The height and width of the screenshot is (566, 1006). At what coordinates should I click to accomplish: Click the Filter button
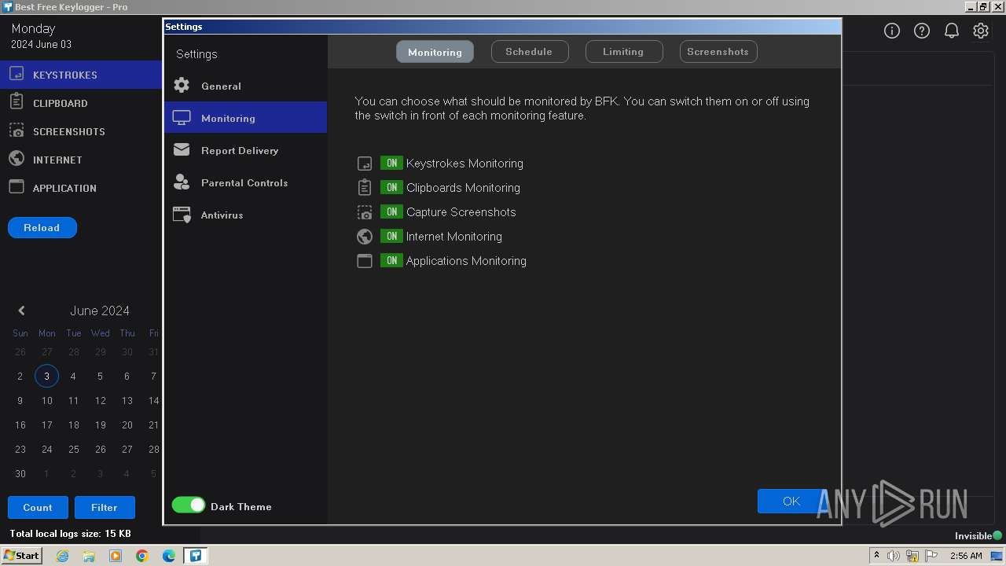point(105,507)
